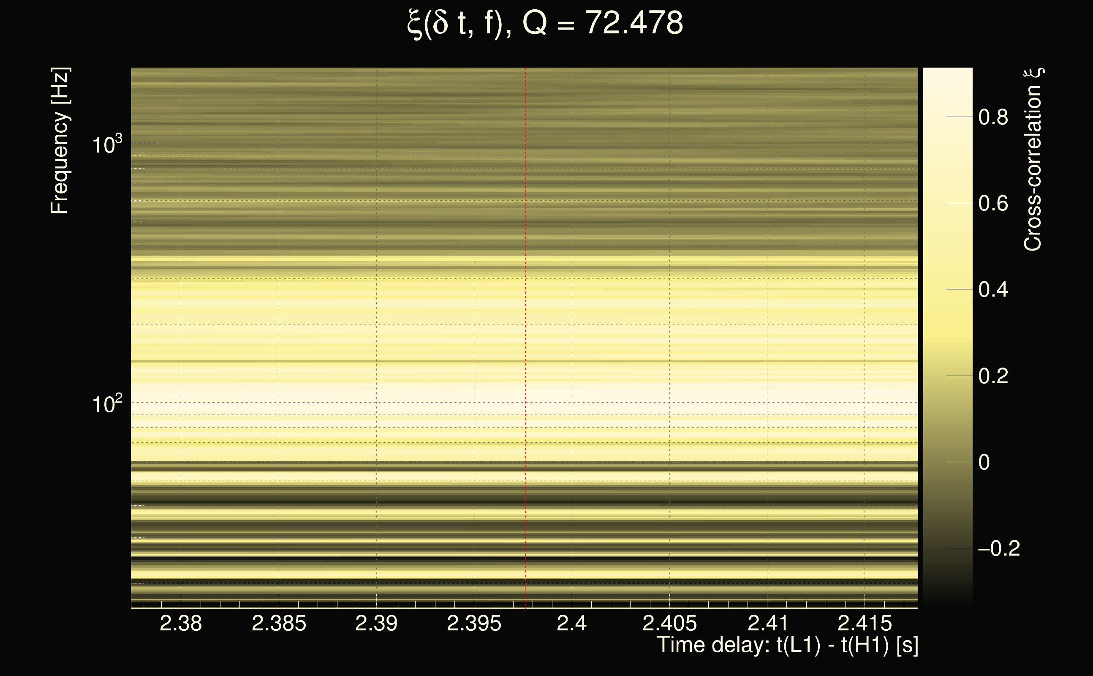1093x676 pixels.
Task: Click the 2.405 x-axis tick label
Action: click(x=669, y=623)
